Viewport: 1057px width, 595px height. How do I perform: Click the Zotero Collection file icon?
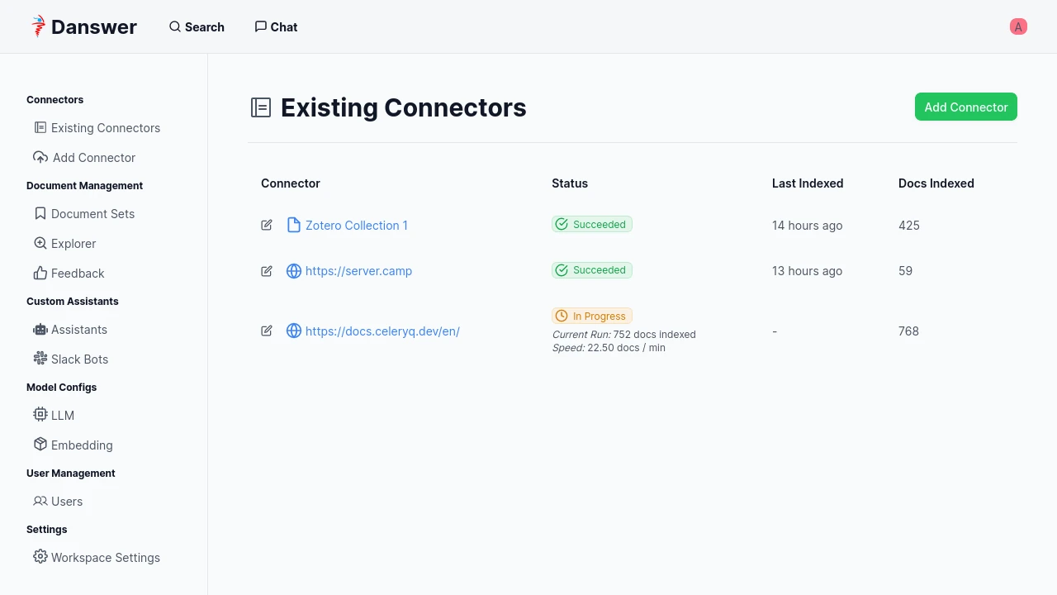tap(294, 225)
